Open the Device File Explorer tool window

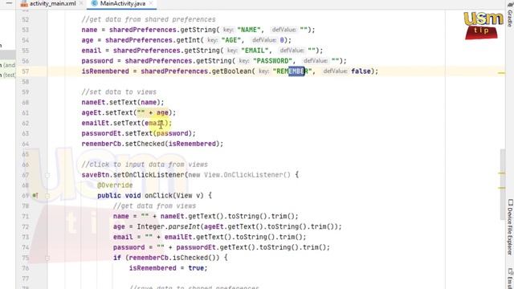pyautogui.click(x=510, y=226)
